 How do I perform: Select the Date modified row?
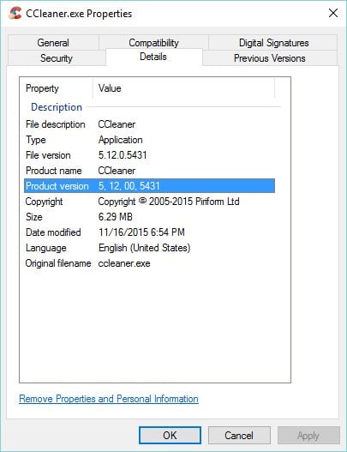click(x=149, y=232)
